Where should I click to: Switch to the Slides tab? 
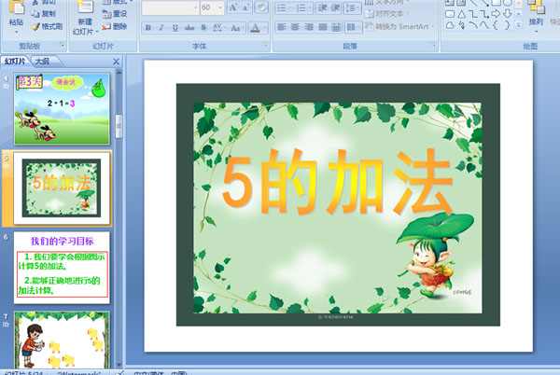pyautogui.click(x=15, y=61)
